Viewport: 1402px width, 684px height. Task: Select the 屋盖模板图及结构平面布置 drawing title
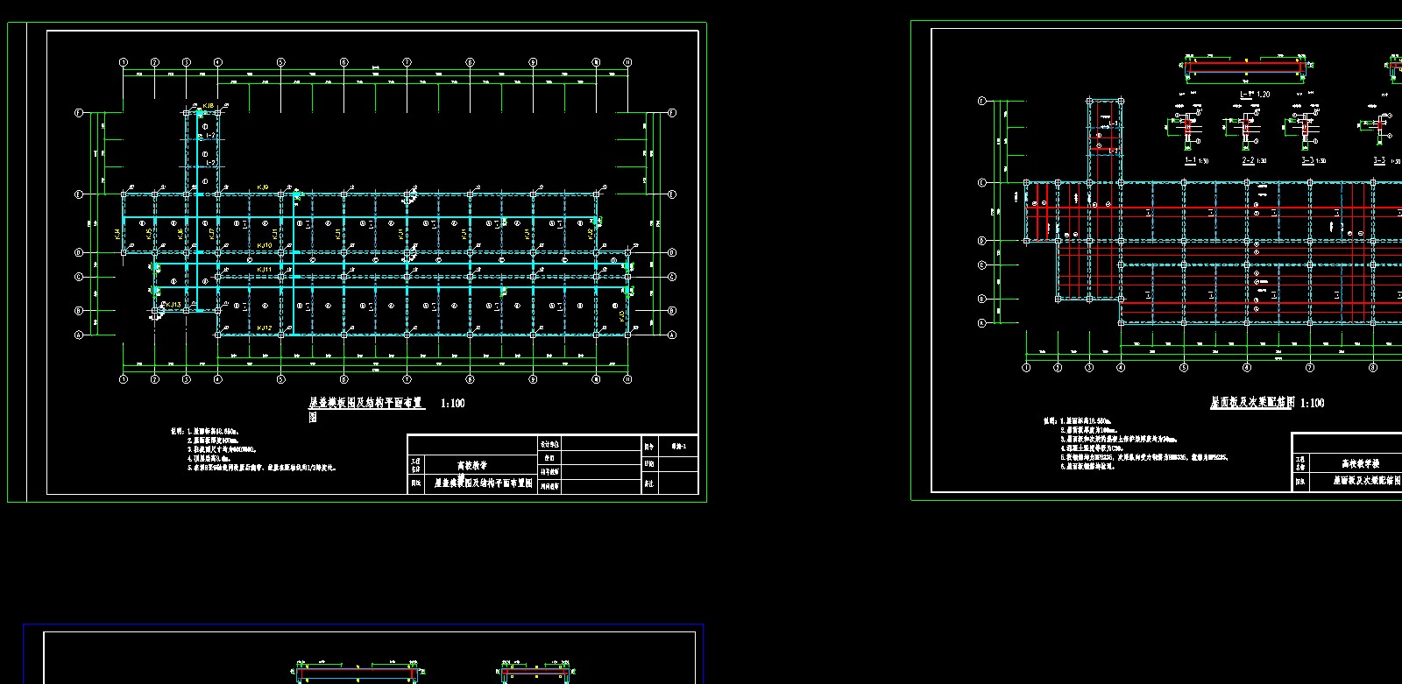[x=365, y=404]
